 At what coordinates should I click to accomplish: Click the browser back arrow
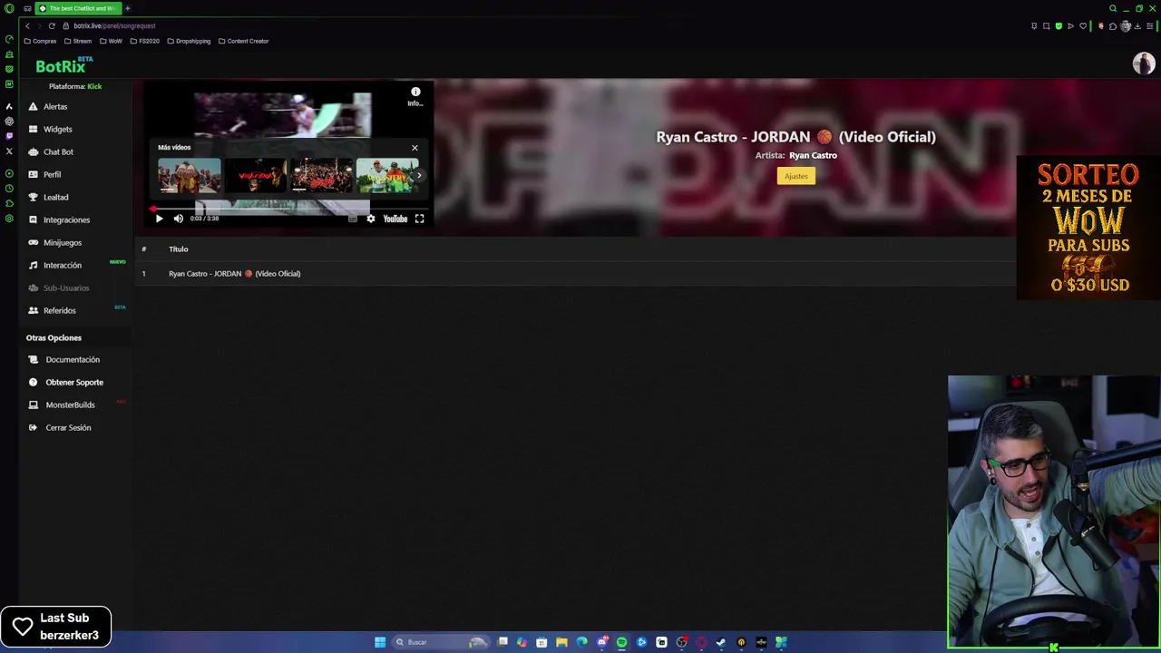click(x=27, y=25)
